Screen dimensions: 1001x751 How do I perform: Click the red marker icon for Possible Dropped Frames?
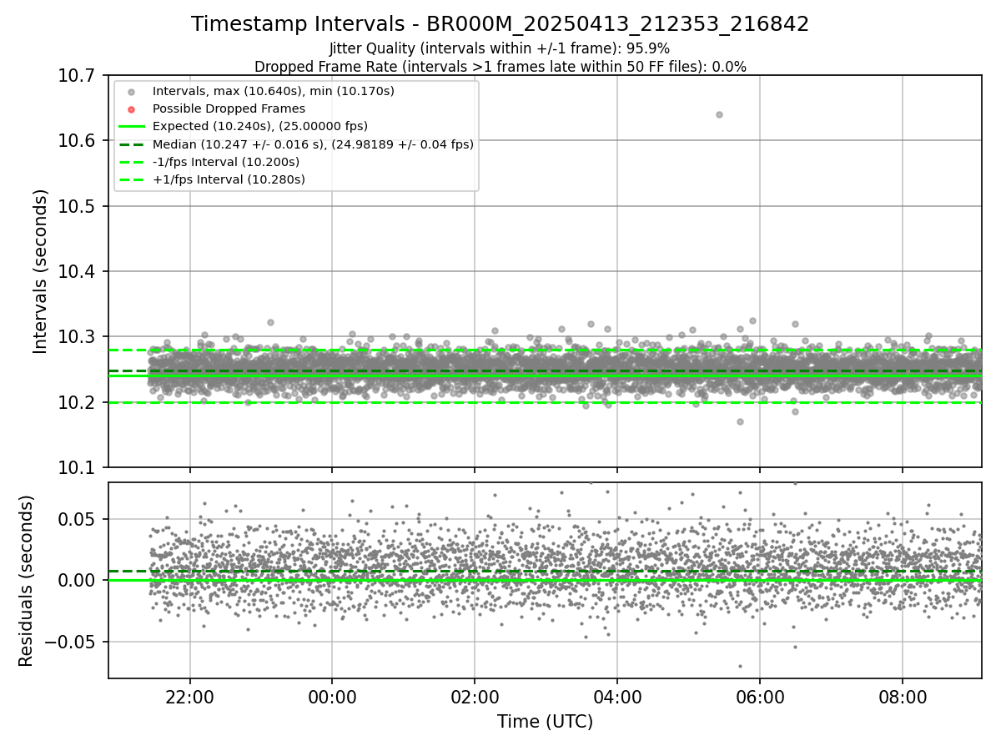pyautogui.click(x=131, y=109)
